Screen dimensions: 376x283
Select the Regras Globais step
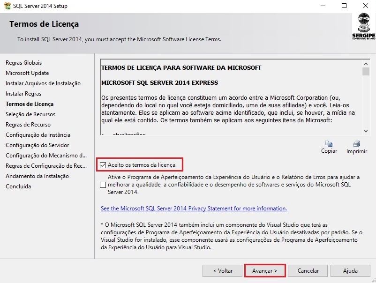[23, 63]
